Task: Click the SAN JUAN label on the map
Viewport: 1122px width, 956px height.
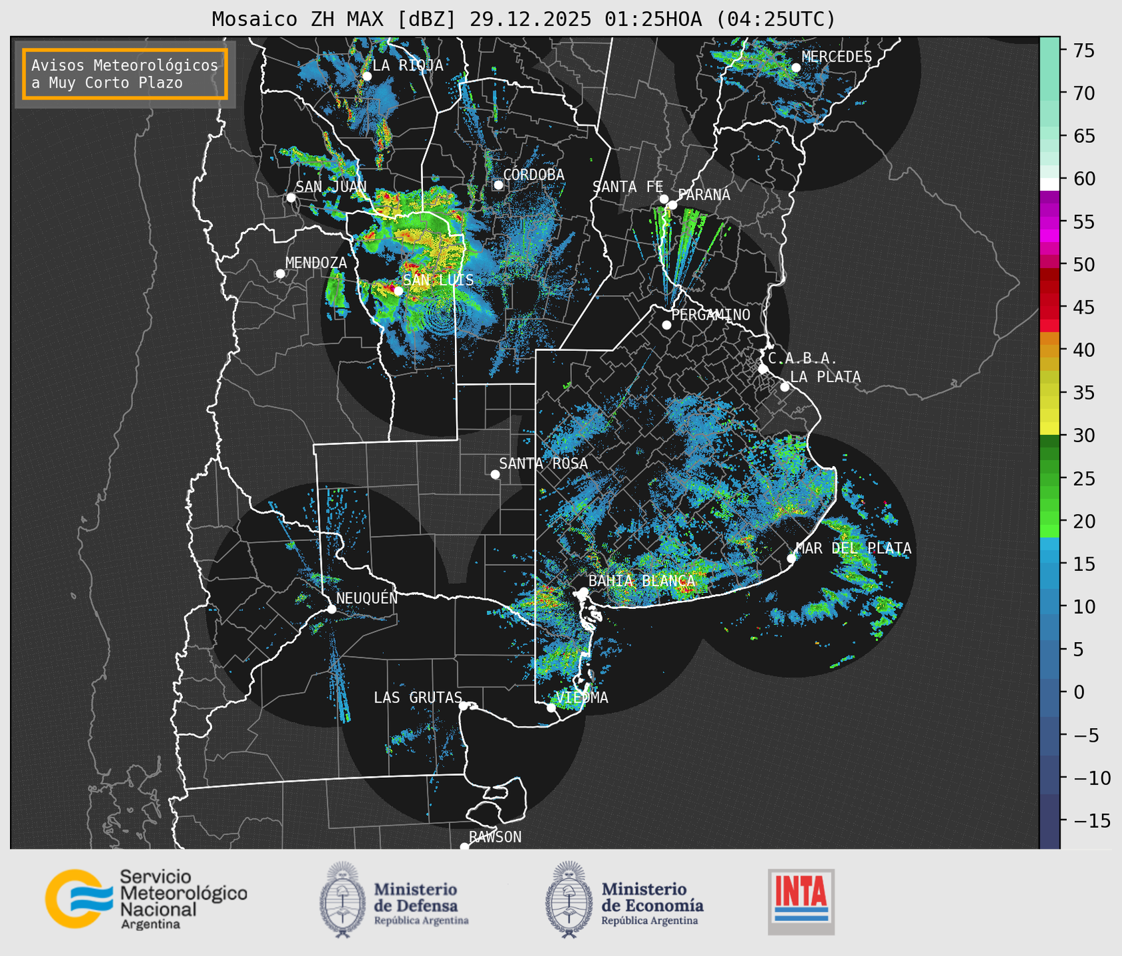Action: 331,187
